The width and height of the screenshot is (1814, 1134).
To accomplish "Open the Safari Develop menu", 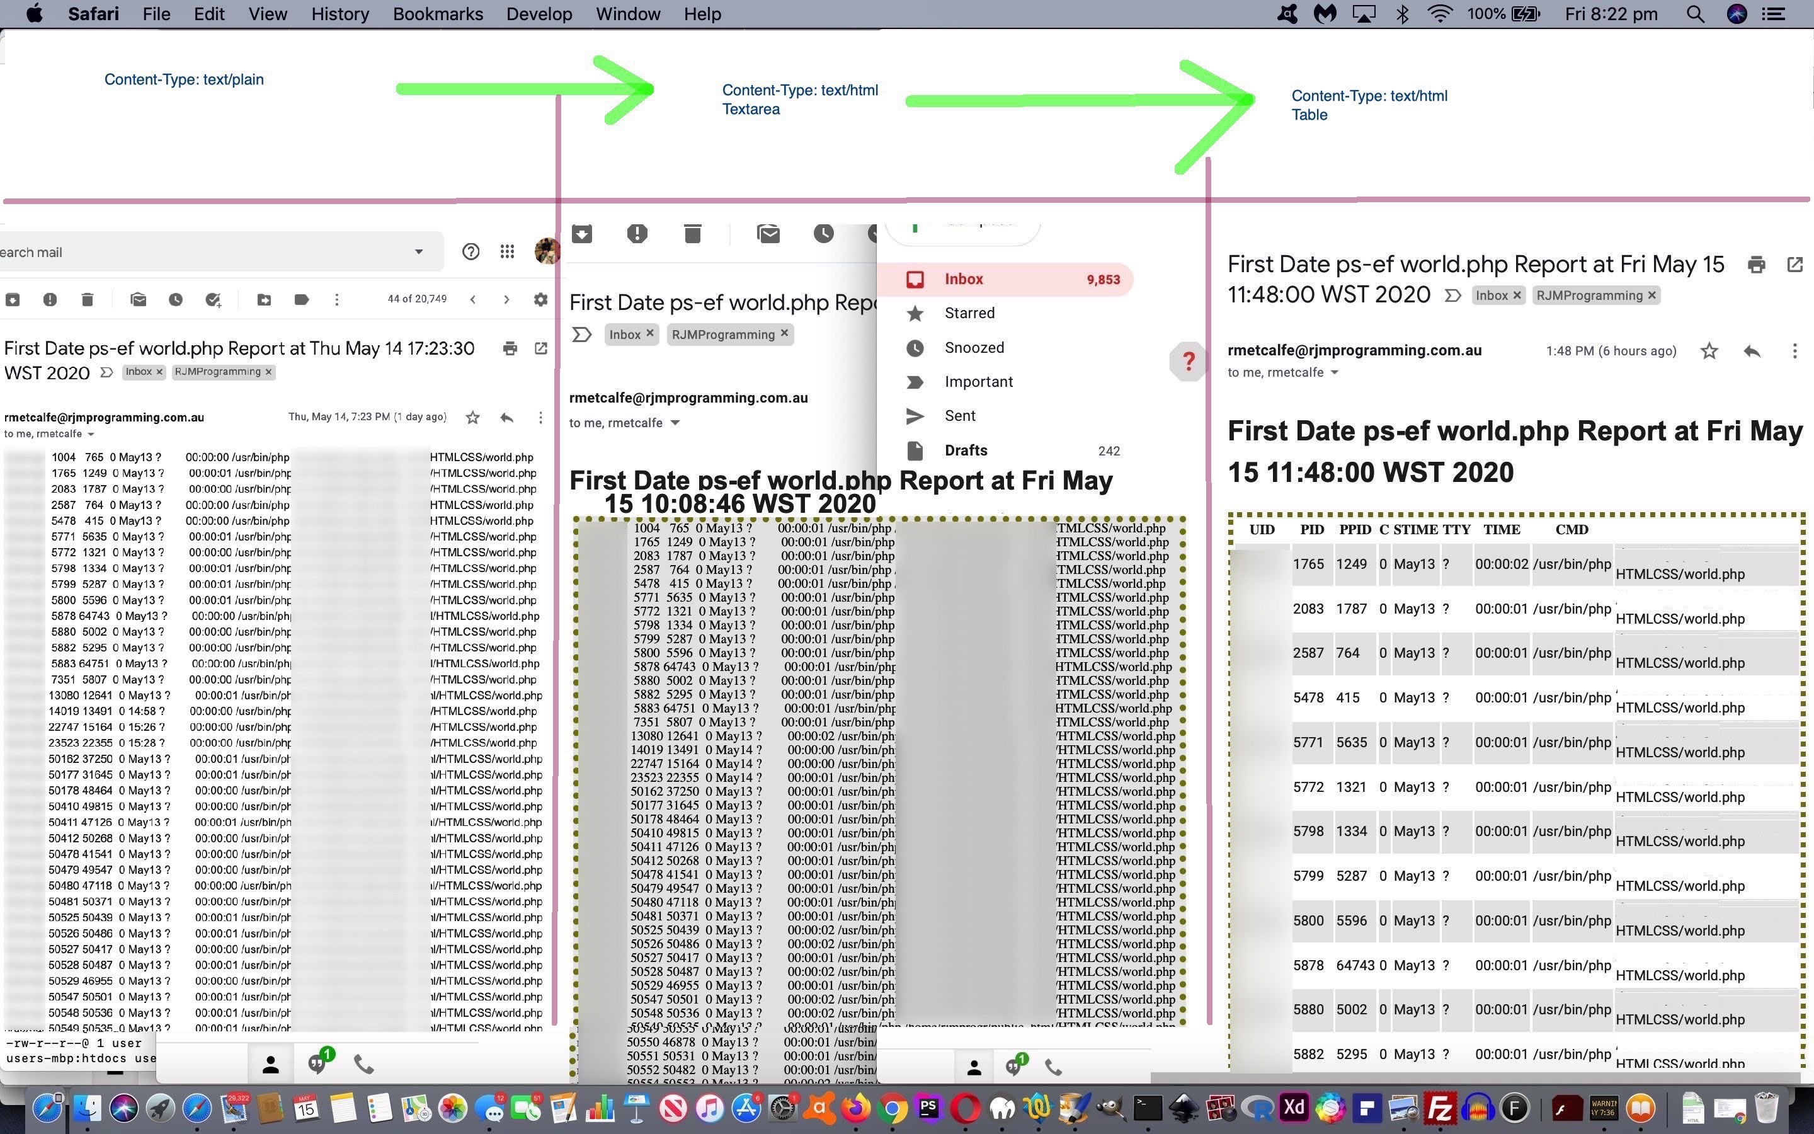I will click(x=539, y=13).
